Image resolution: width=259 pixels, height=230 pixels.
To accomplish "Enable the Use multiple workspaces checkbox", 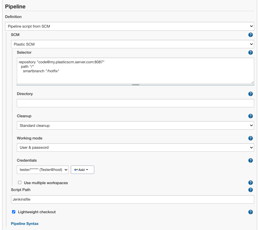I will pos(20,183).
